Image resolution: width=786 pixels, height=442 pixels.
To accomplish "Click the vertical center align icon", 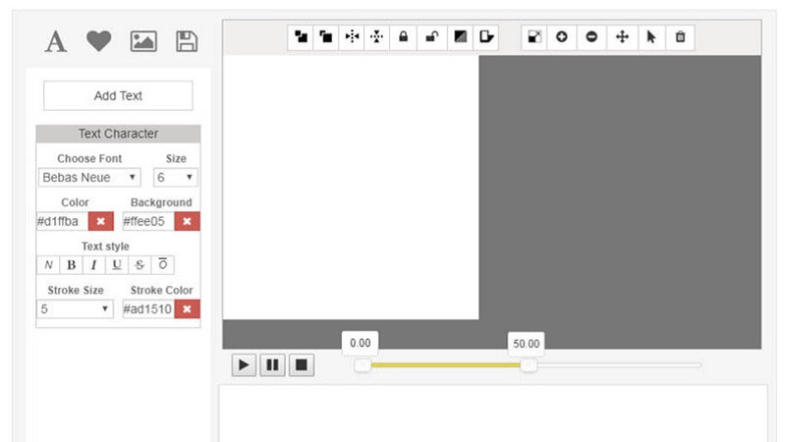I will 377,37.
